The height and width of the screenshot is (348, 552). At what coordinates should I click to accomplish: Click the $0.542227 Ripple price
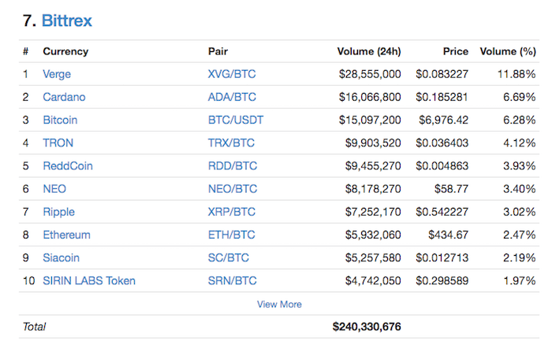pyautogui.click(x=442, y=212)
